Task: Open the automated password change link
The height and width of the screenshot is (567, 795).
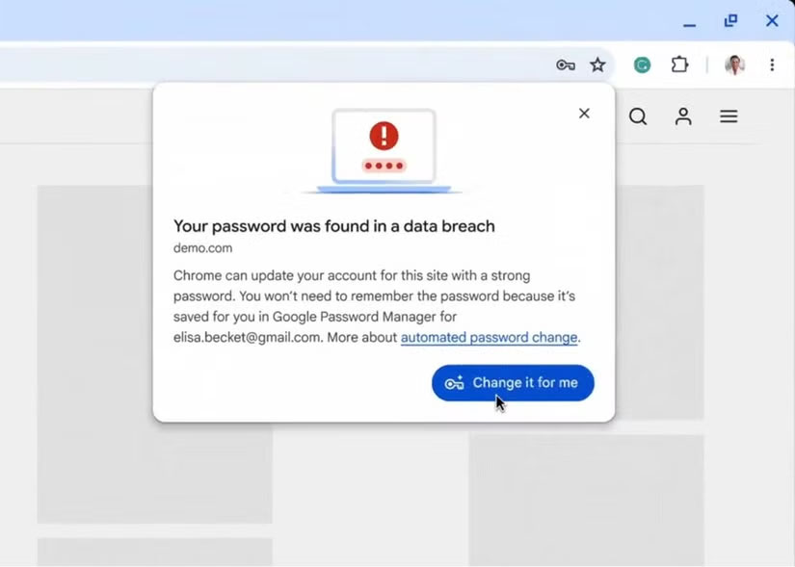Action: coord(489,337)
